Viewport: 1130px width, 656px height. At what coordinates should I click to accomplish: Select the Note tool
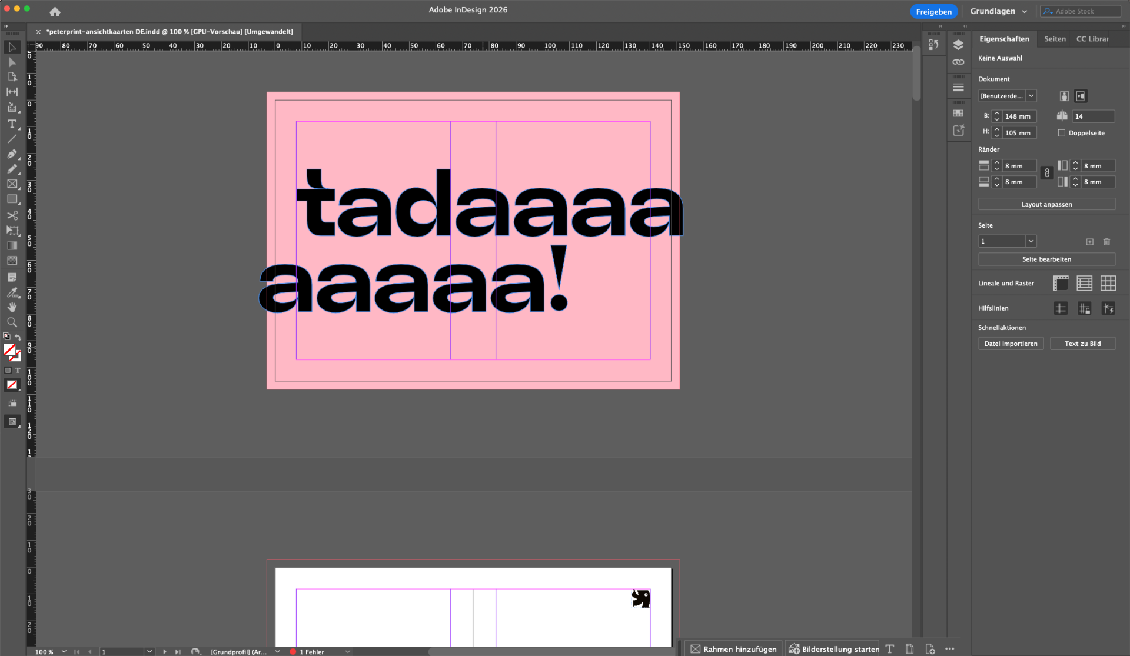(12, 277)
